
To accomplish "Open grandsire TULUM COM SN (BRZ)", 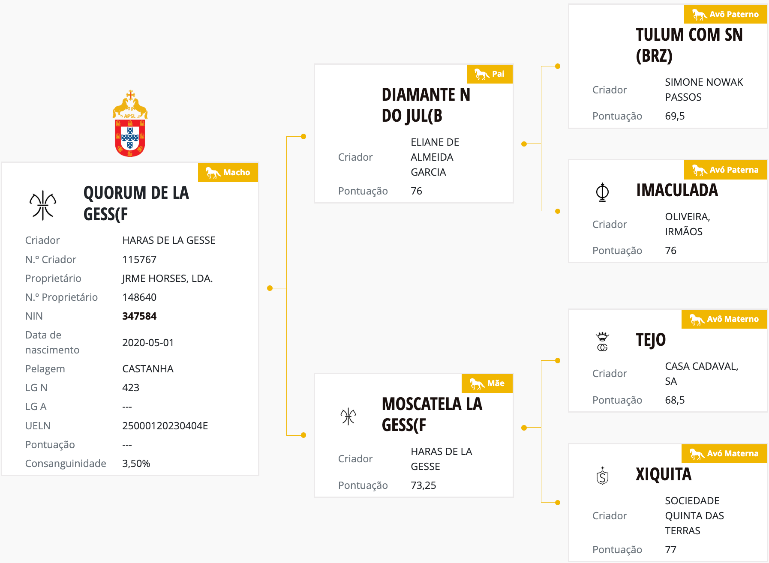I will 689,45.
